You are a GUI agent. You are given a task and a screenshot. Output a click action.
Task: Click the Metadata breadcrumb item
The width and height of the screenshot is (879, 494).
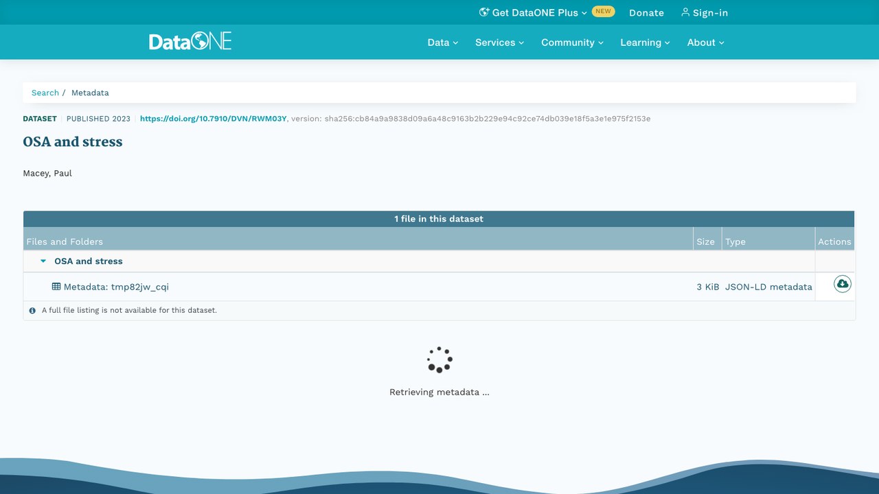pos(90,93)
